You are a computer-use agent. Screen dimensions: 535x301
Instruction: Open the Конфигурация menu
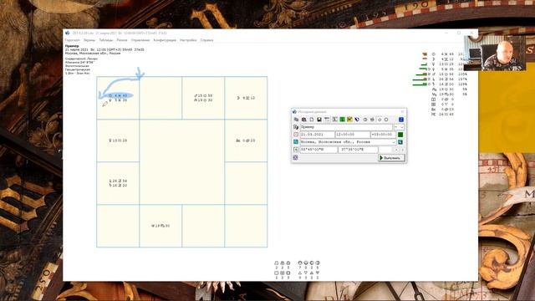(165, 40)
